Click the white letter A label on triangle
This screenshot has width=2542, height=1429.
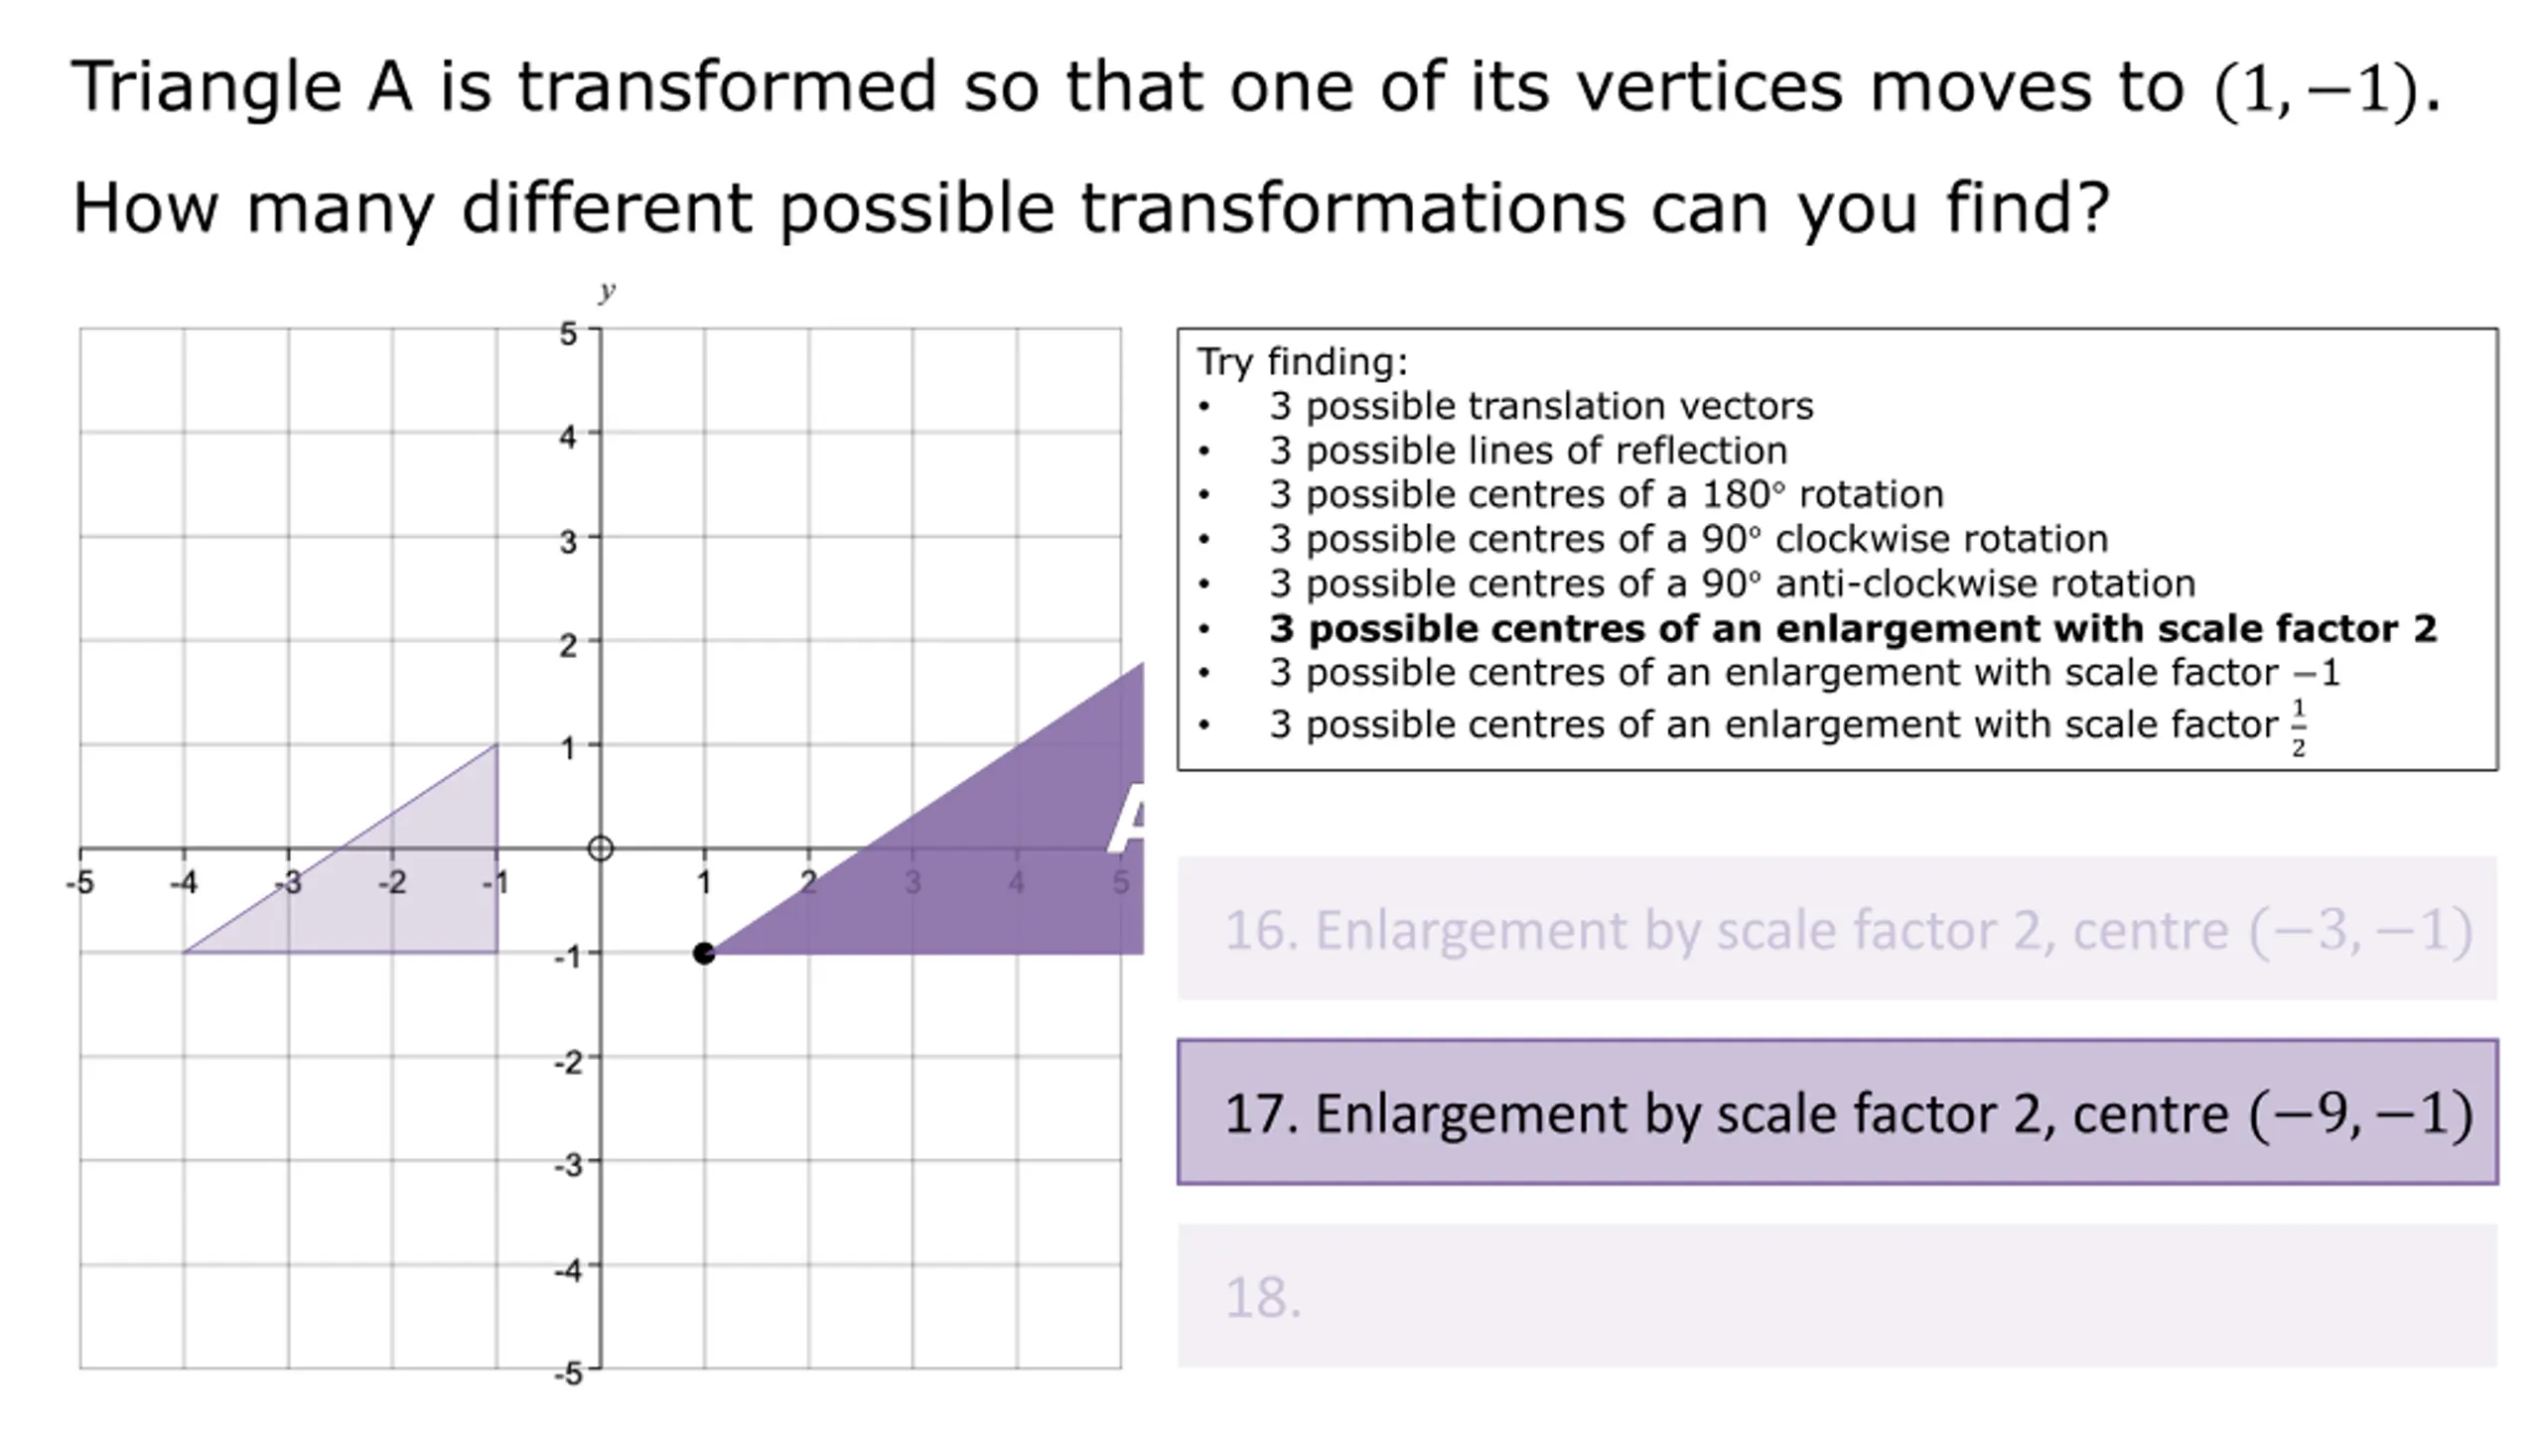tap(1127, 820)
